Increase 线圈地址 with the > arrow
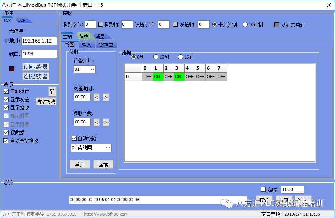Screen dimensions: 335x218 click(106, 97)
